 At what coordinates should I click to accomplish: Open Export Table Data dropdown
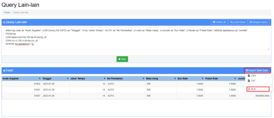(257, 70)
